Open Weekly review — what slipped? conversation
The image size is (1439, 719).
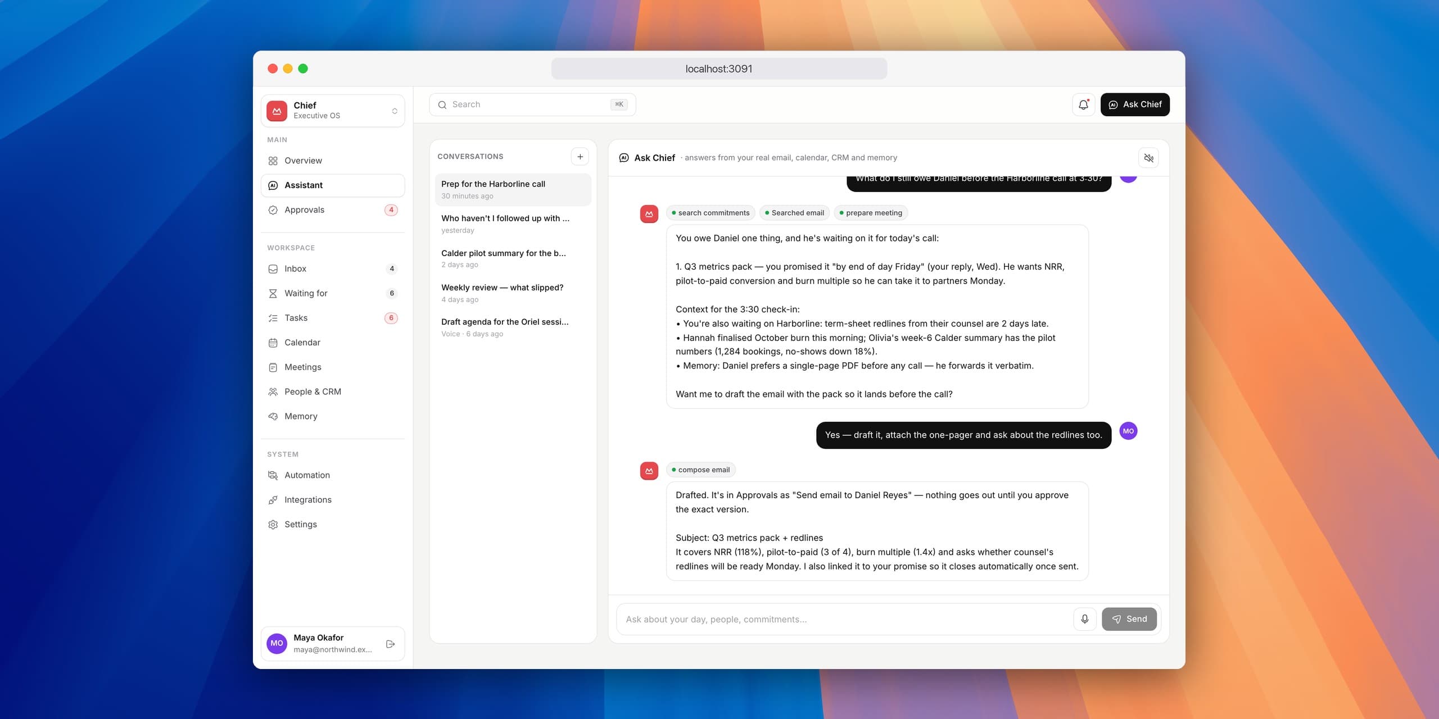(513, 293)
